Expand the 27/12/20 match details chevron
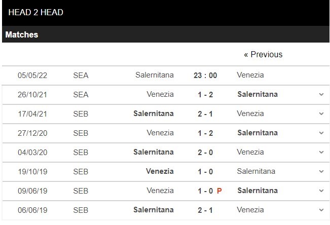This screenshot has width=330, height=225. click(321, 133)
